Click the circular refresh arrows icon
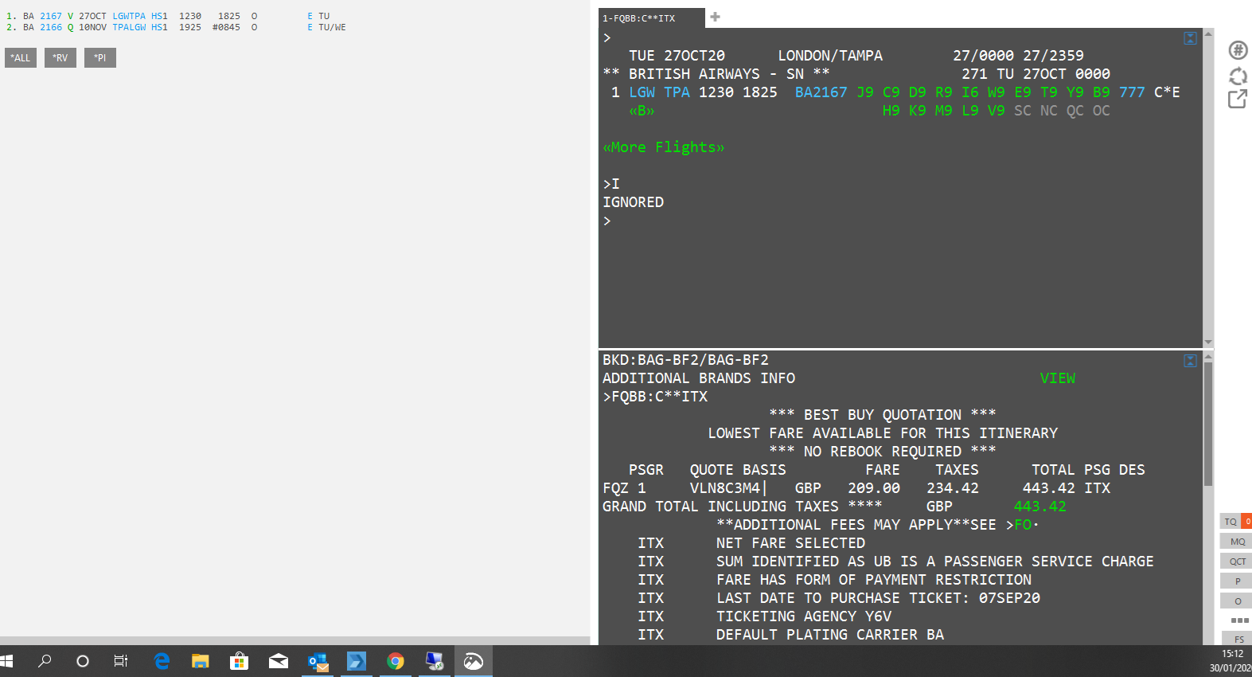 (1238, 76)
